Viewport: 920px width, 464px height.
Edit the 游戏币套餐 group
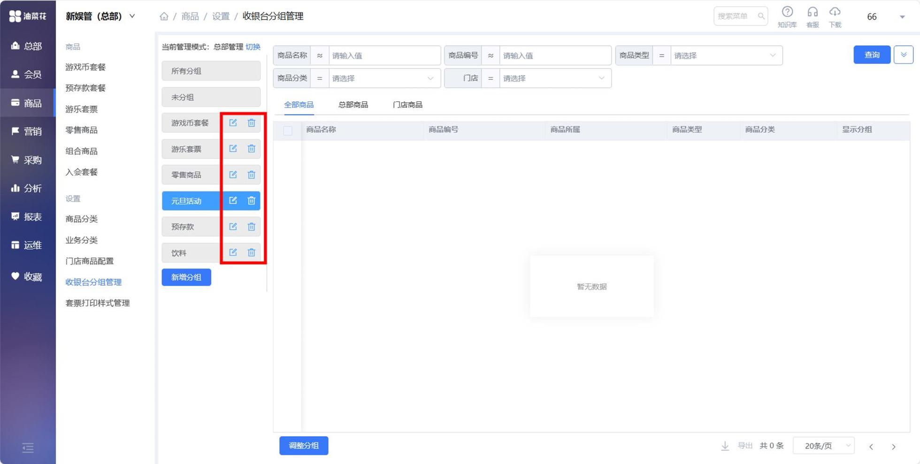pyautogui.click(x=233, y=123)
